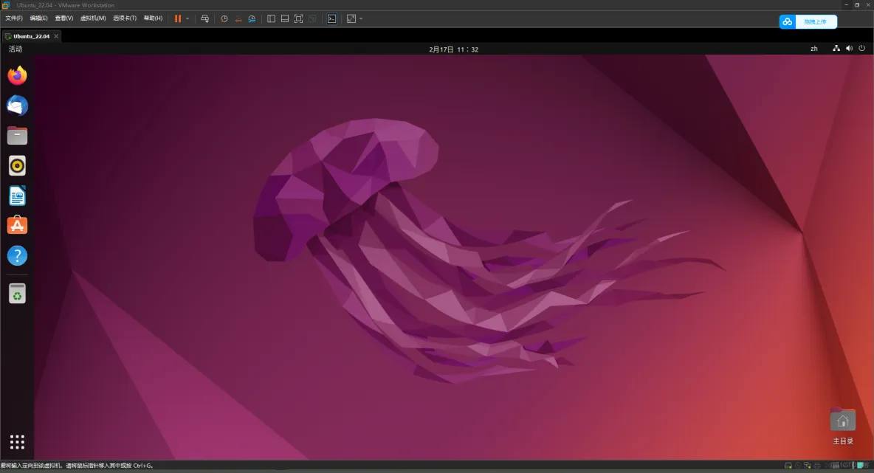
Task: Open LibreOffice Writer from the dock
Action: (17, 196)
